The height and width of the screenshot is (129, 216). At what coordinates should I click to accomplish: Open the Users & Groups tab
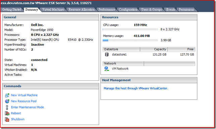(152, 10)
